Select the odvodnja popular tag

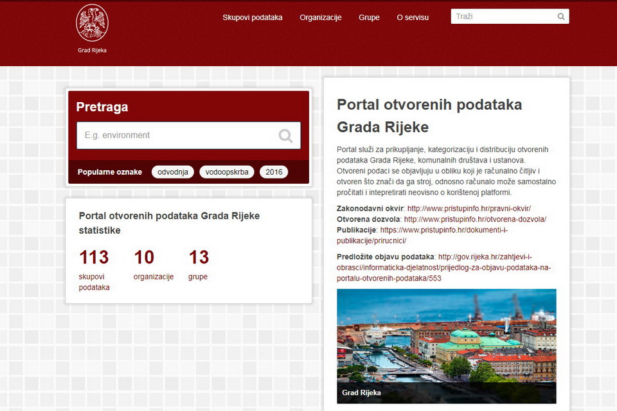point(172,171)
